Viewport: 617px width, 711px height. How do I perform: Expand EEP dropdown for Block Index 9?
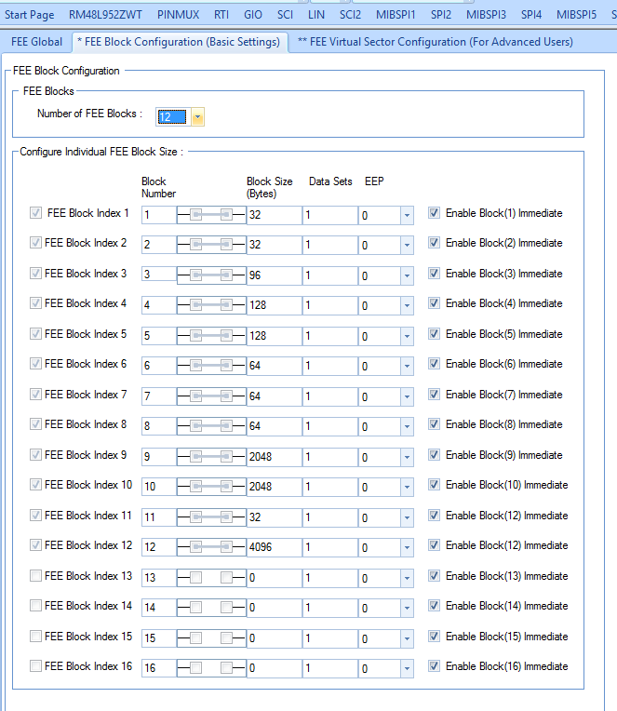[x=407, y=457]
